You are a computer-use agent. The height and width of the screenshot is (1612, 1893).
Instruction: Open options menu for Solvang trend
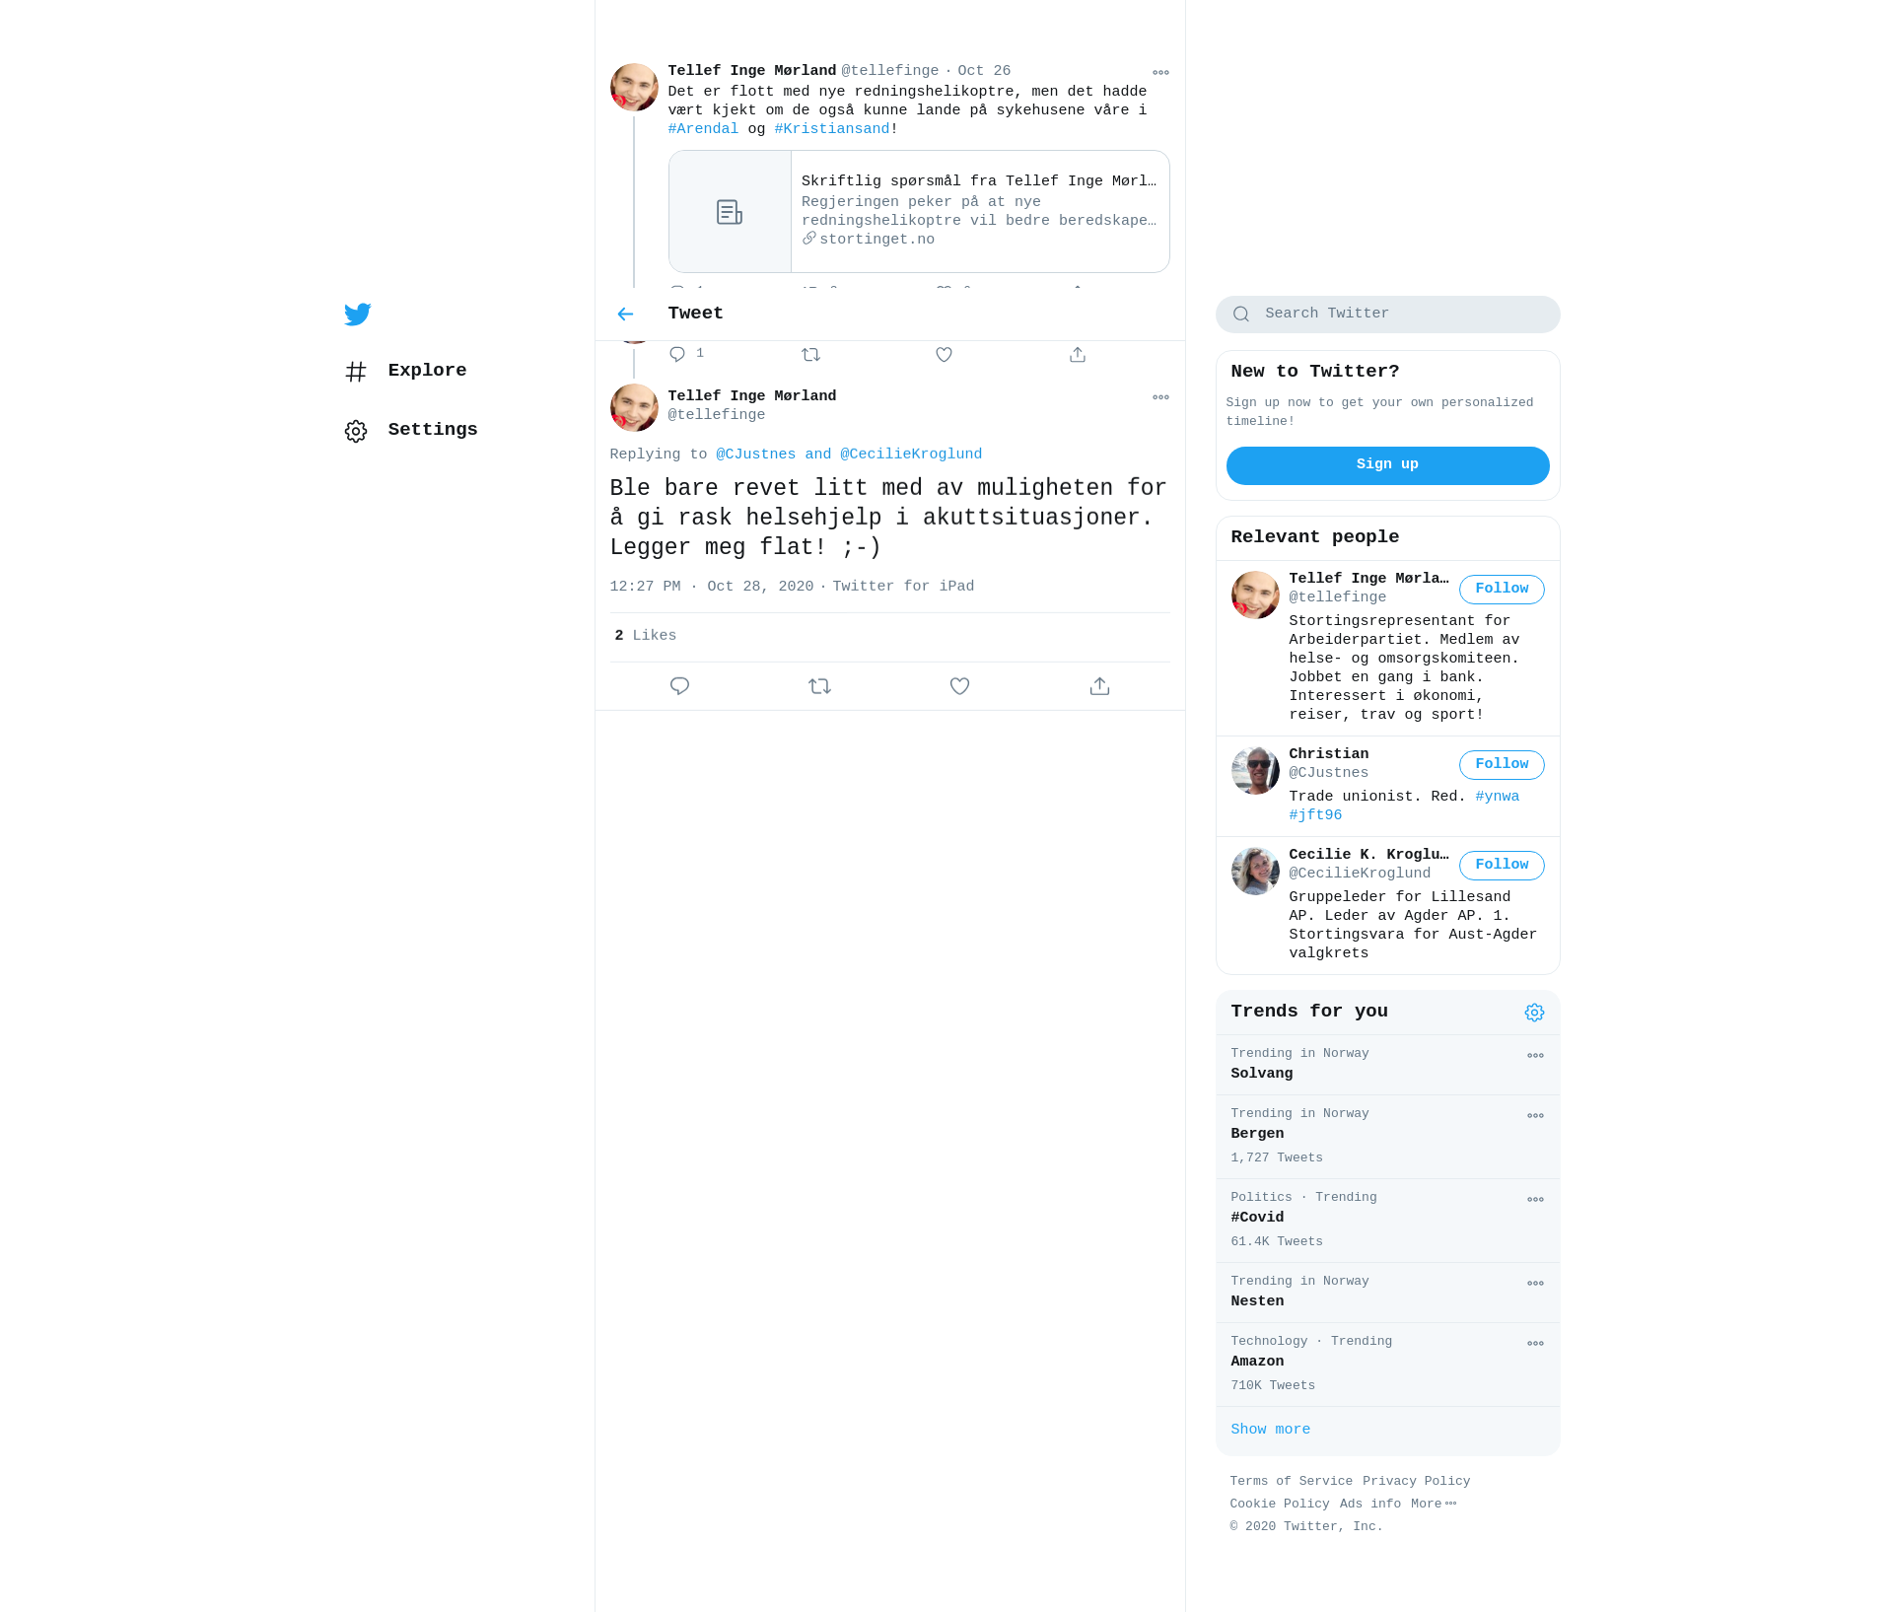pos(1535,1056)
